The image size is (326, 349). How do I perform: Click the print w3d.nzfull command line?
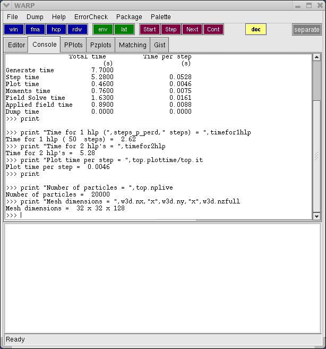123,201
